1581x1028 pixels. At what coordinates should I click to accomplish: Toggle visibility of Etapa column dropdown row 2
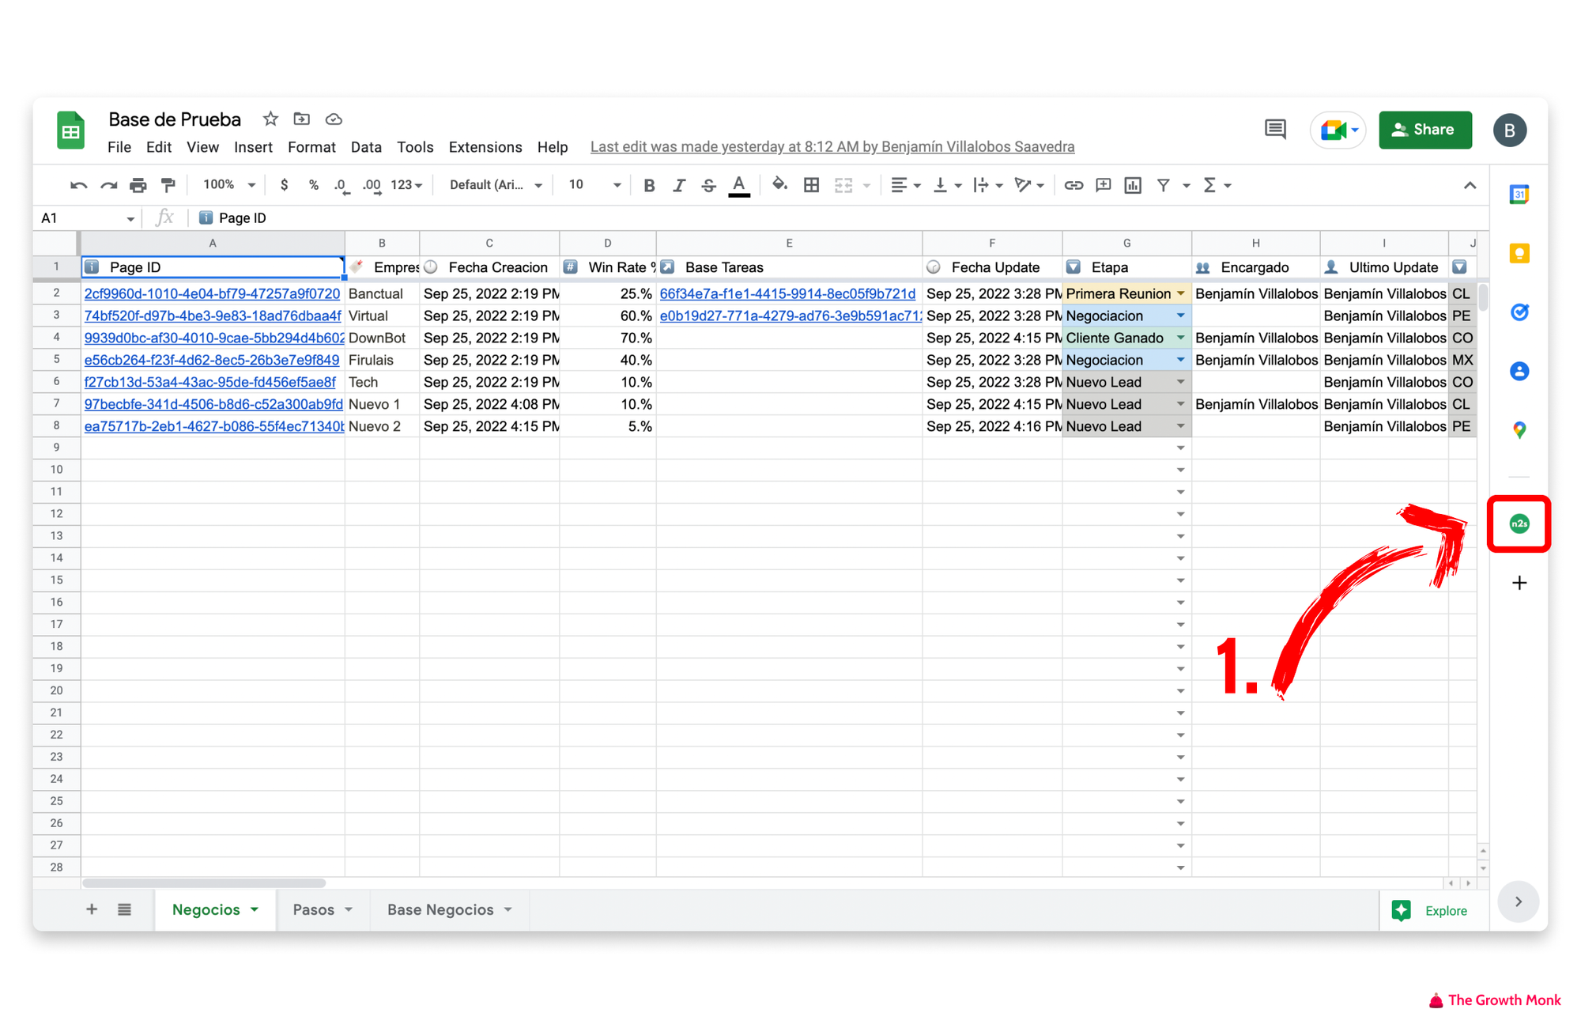(1180, 293)
